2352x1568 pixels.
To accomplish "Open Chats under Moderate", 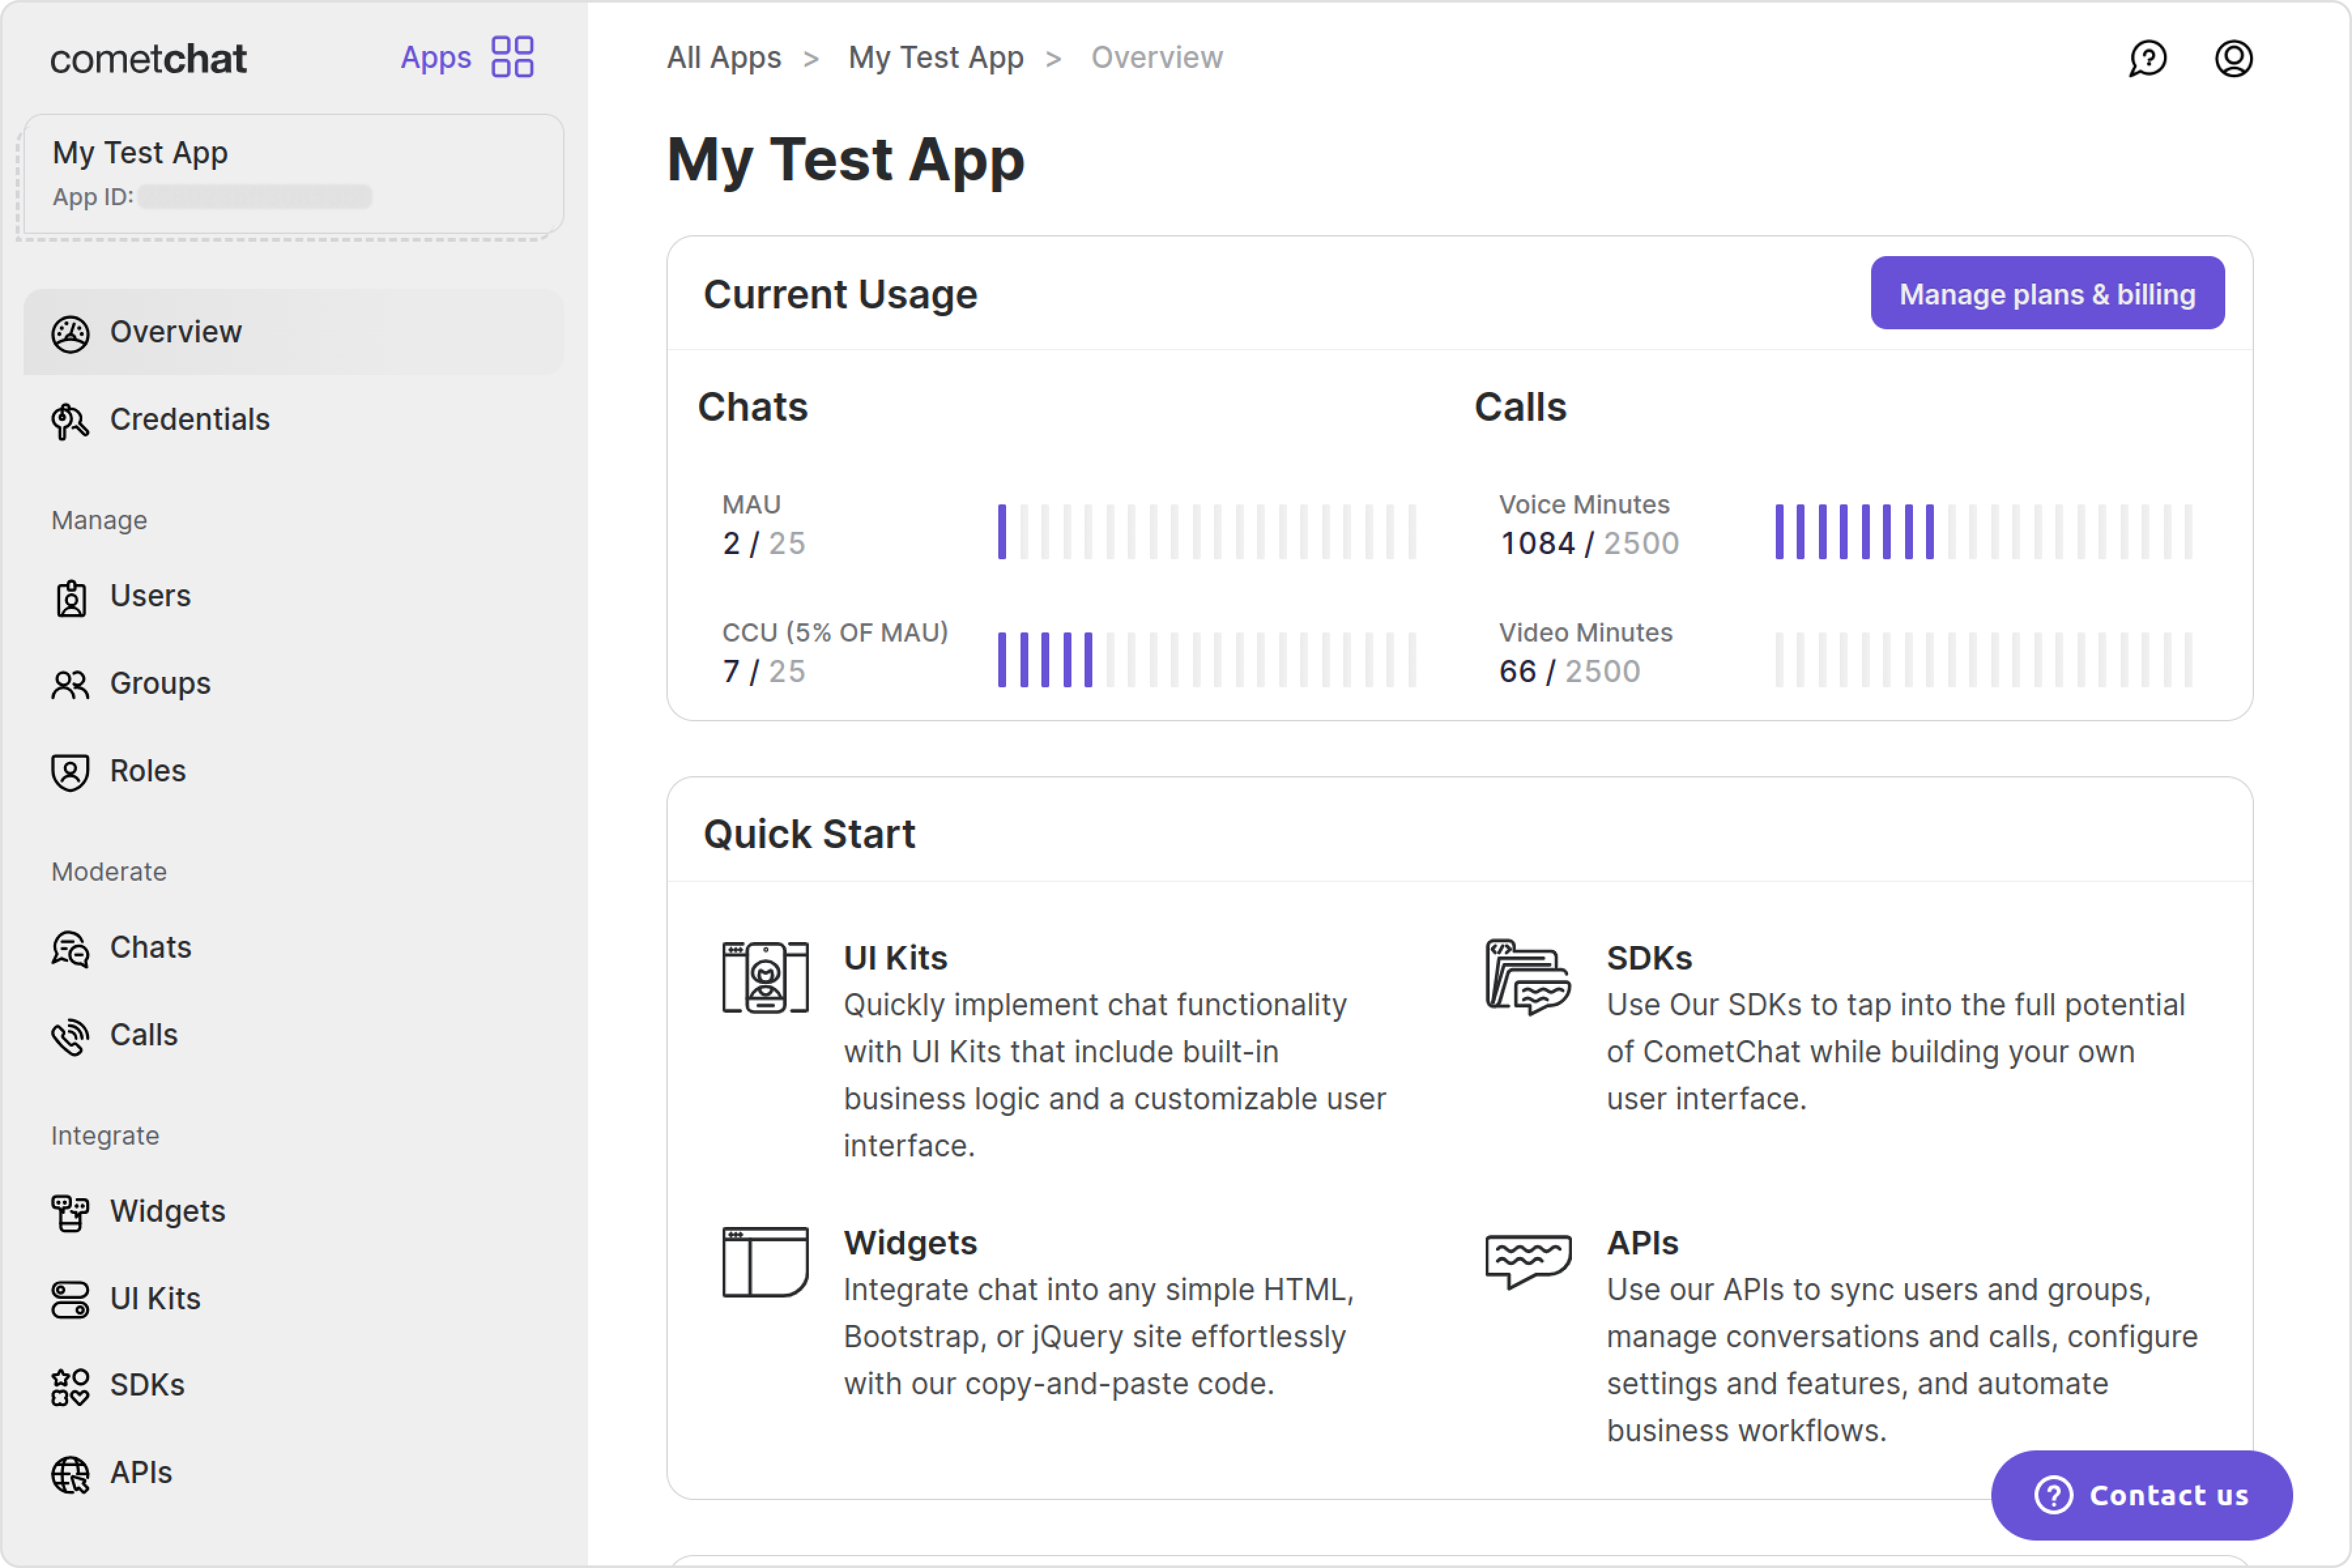I will click(x=150, y=947).
